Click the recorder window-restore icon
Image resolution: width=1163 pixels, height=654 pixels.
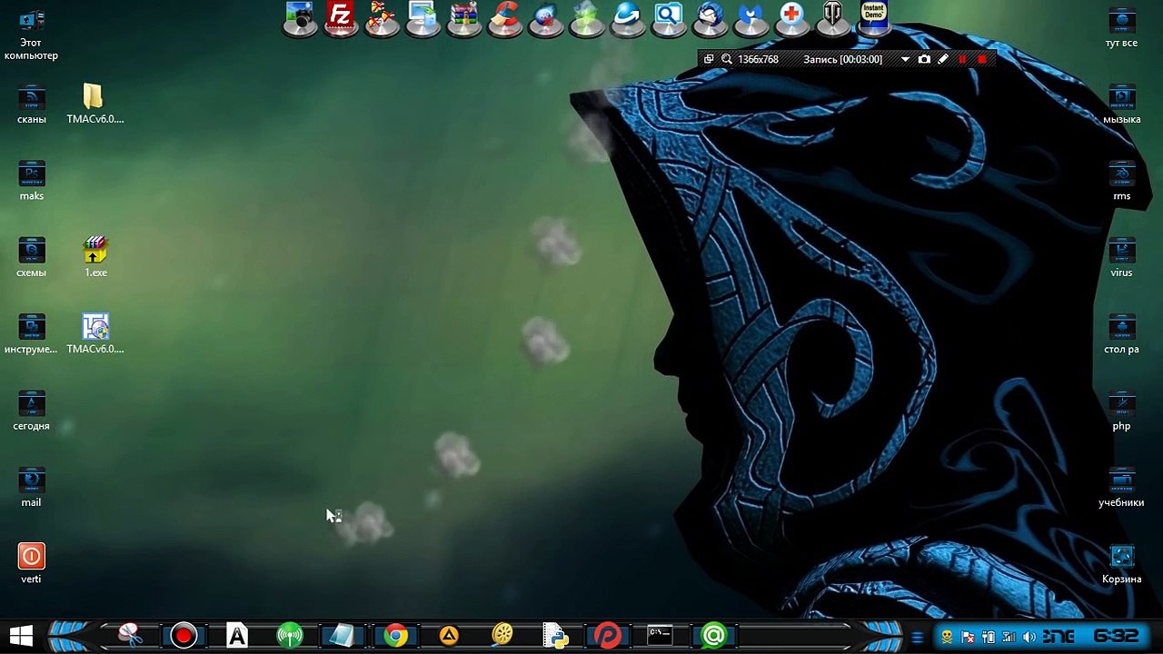click(x=709, y=59)
